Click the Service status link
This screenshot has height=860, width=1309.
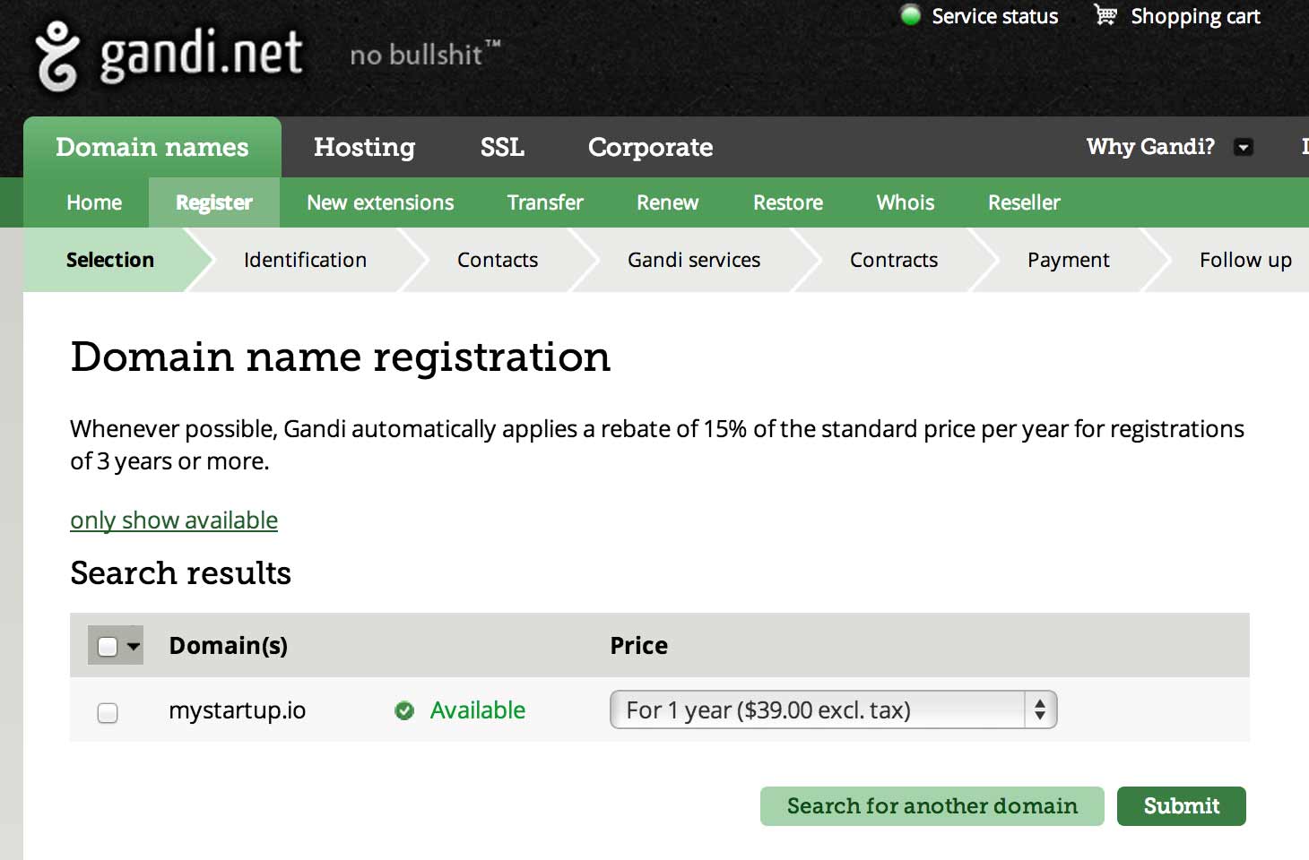[995, 16]
